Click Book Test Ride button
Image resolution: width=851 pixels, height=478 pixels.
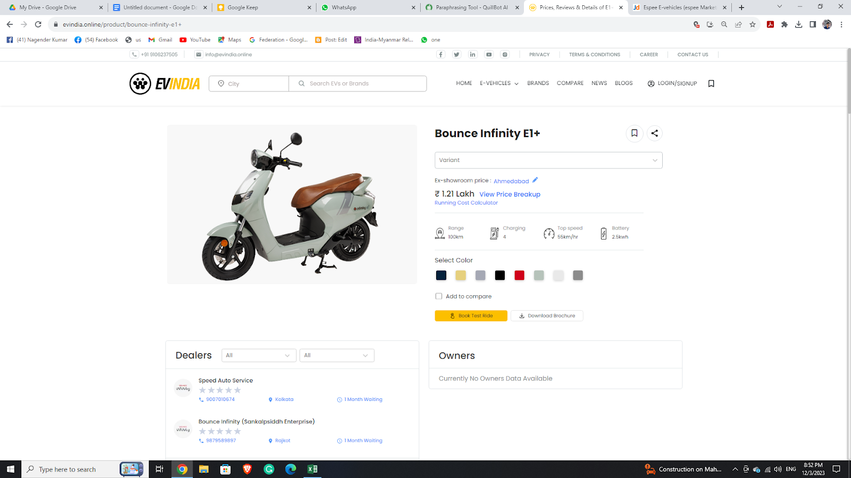tap(471, 315)
